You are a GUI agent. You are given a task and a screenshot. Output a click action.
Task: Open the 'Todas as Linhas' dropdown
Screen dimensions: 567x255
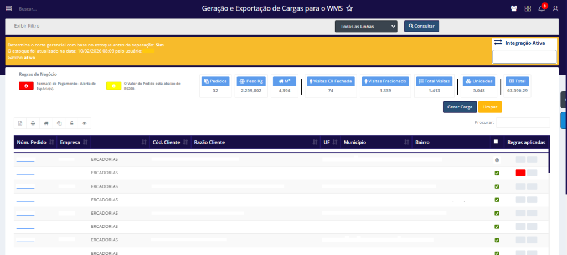(x=366, y=26)
